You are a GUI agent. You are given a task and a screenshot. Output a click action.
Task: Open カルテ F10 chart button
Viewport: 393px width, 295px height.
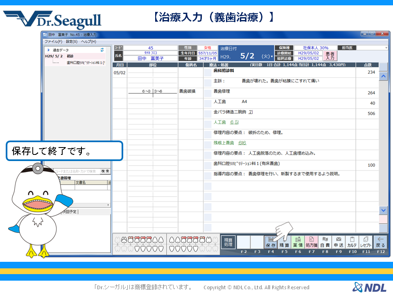pos(352,242)
